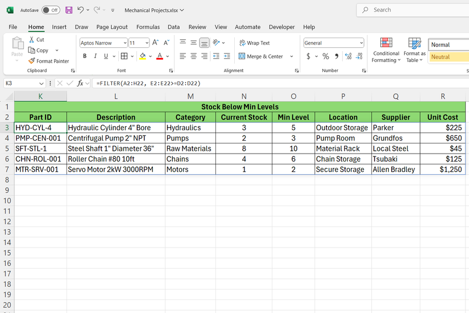Click the Accounting dollar format icon
The height and width of the screenshot is (313, 469).
point(308,56)
